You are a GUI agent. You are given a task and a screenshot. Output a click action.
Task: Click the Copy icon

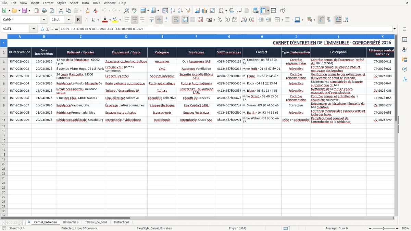tap(68, 11)
